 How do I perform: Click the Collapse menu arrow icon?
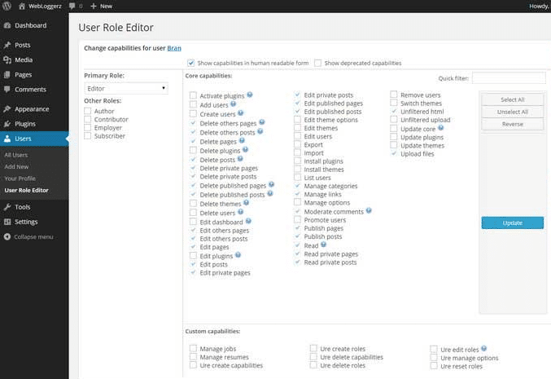click(x=7, y=237)
